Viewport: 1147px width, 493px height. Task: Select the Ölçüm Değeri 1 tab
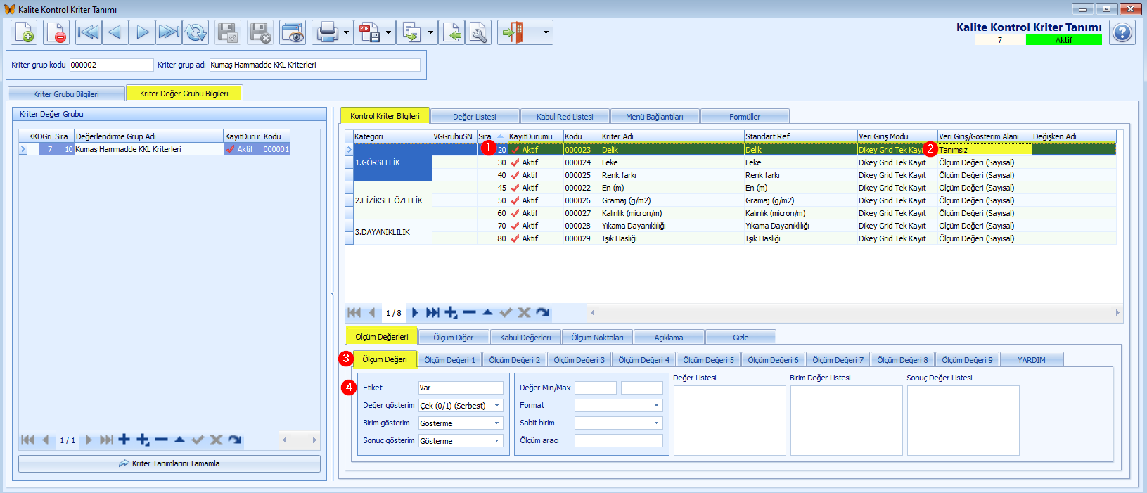tap(449, 360)
